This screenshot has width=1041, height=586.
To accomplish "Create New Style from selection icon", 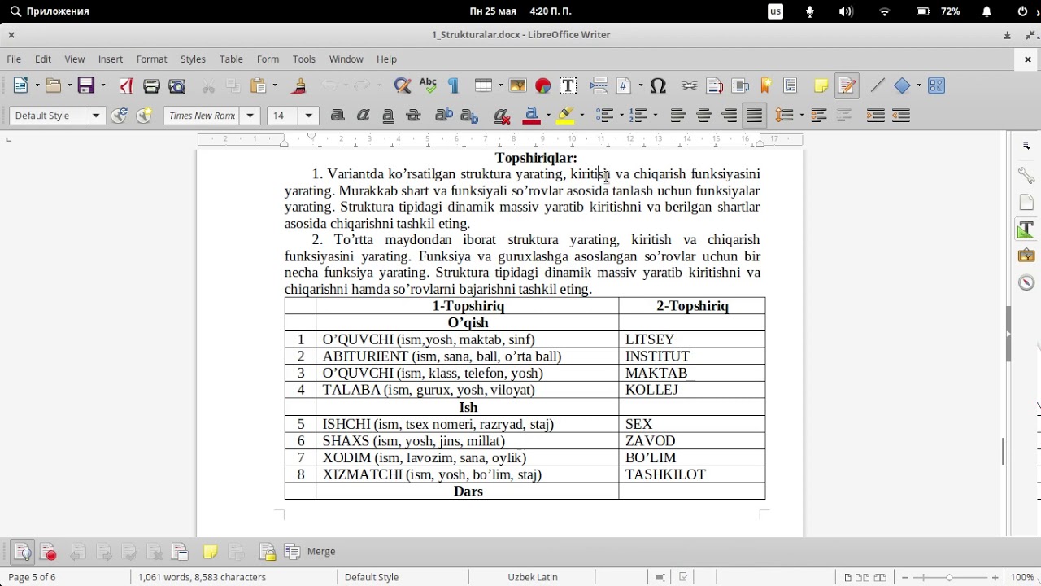I will 145,116.
